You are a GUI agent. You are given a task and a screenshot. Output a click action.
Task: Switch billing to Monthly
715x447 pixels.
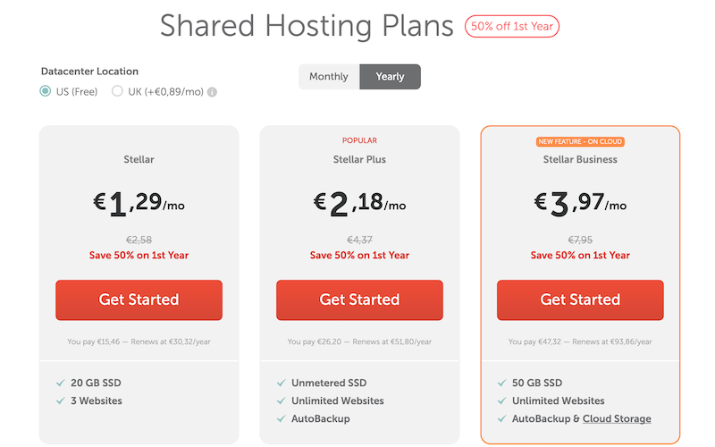pyautogui.click(x=329, y=77)
